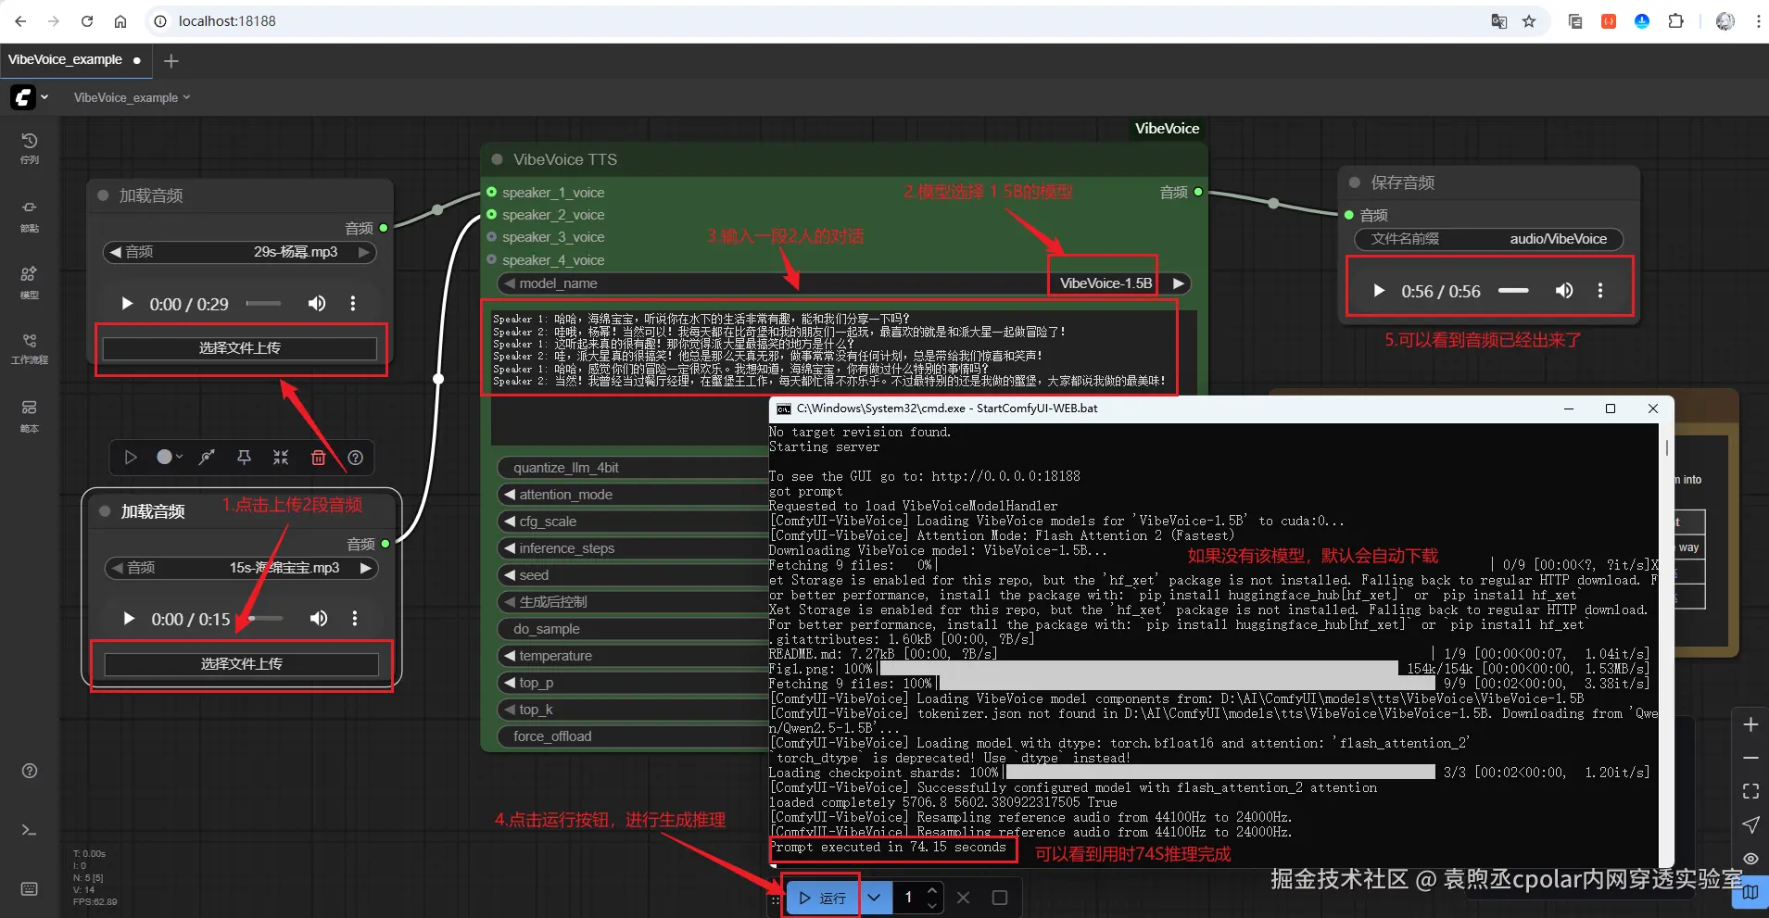Play the 15s audio clip
The width and height of the screenshot is (1769, 918).
point(129,619)
